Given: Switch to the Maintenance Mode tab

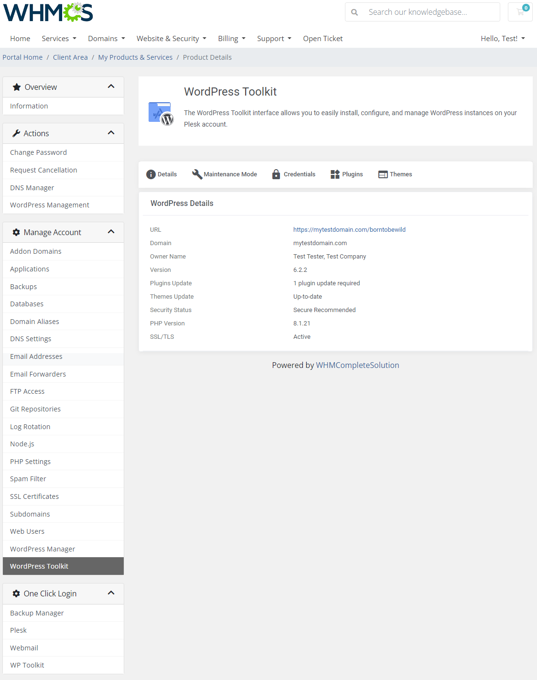Looking at the screenshot, I should point(225,174).
